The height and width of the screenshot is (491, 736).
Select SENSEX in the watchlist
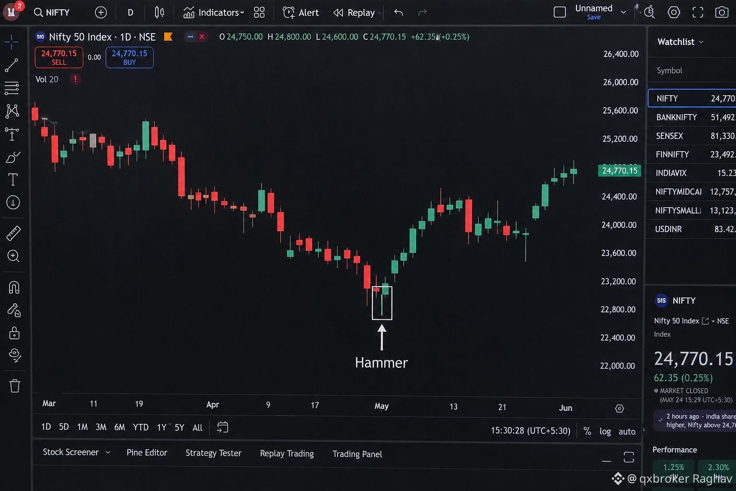coord(691,136)
